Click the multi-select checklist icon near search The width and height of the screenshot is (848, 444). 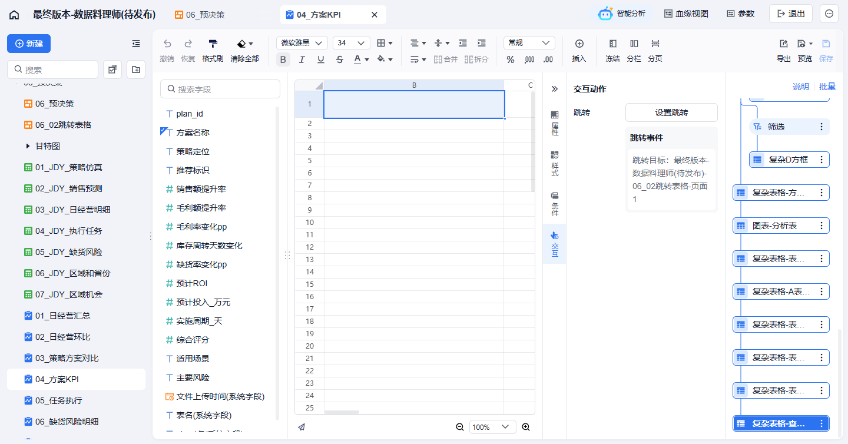[112, 69]
